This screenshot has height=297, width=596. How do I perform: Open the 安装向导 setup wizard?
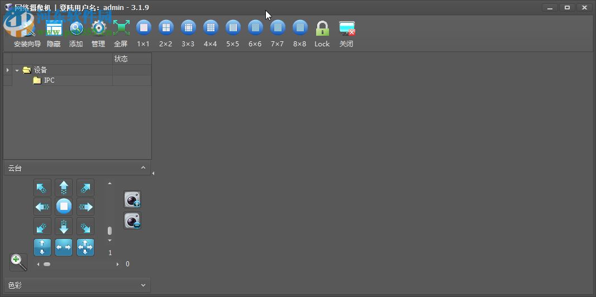(27, 33)
